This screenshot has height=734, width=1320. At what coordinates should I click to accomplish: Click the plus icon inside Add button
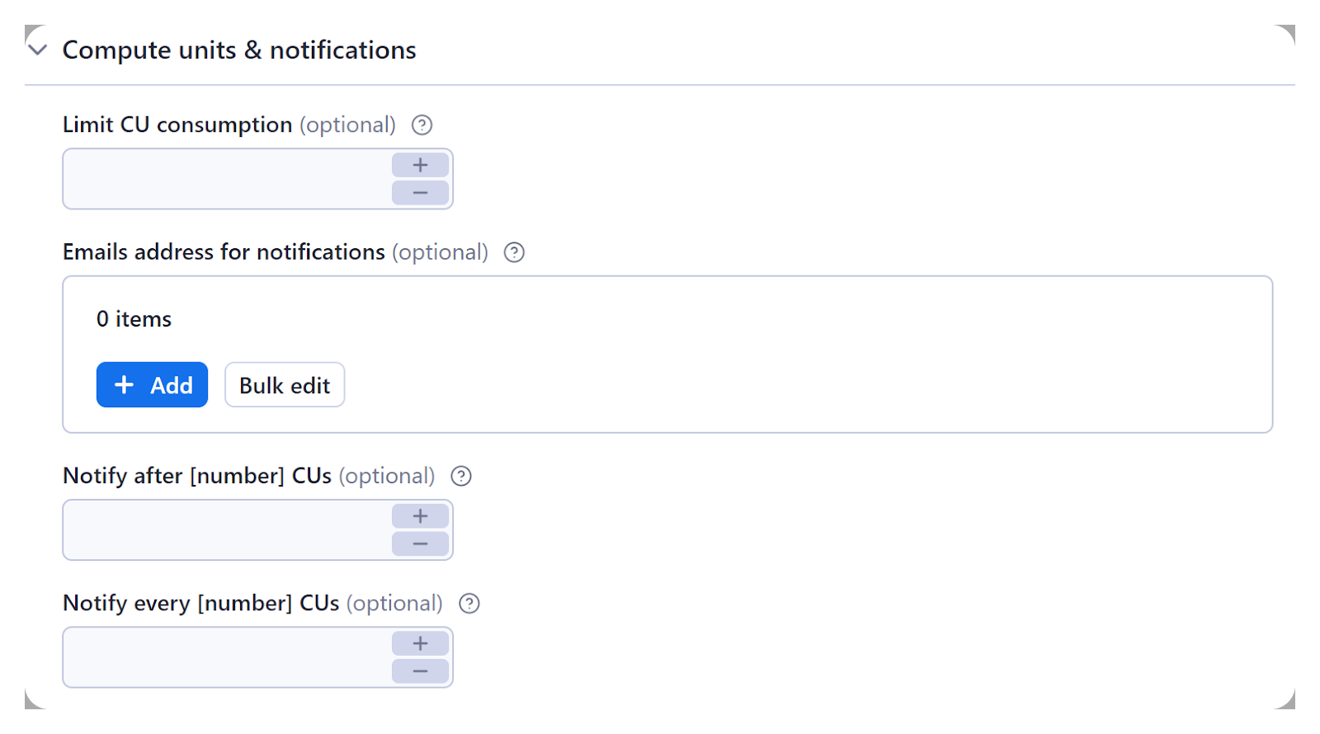click(x=124, y=384)
